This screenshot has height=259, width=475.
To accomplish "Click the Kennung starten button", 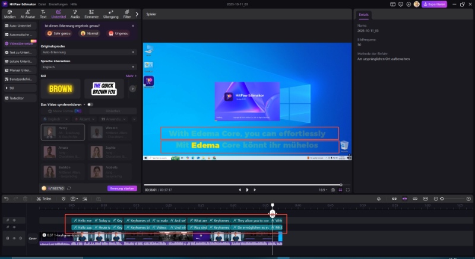I will point(122,188).
